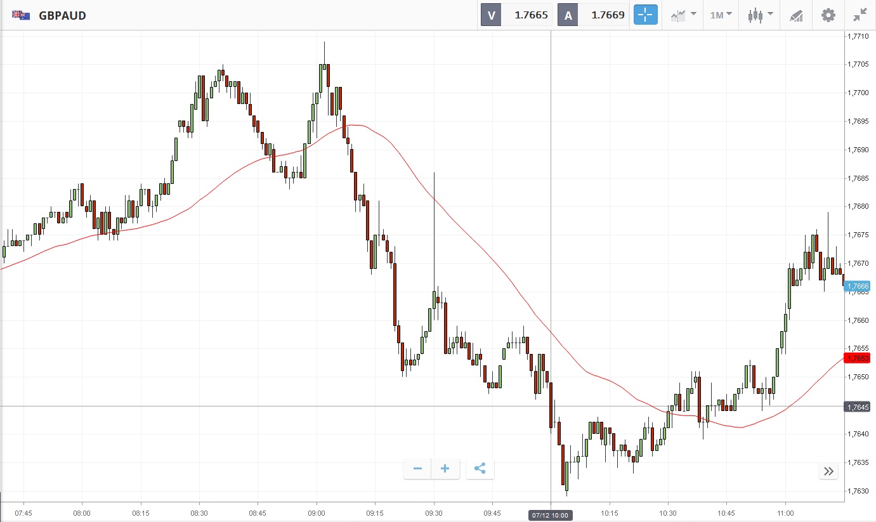
Task: Click the 1,7685 price axis label
Action: point(858,178)
